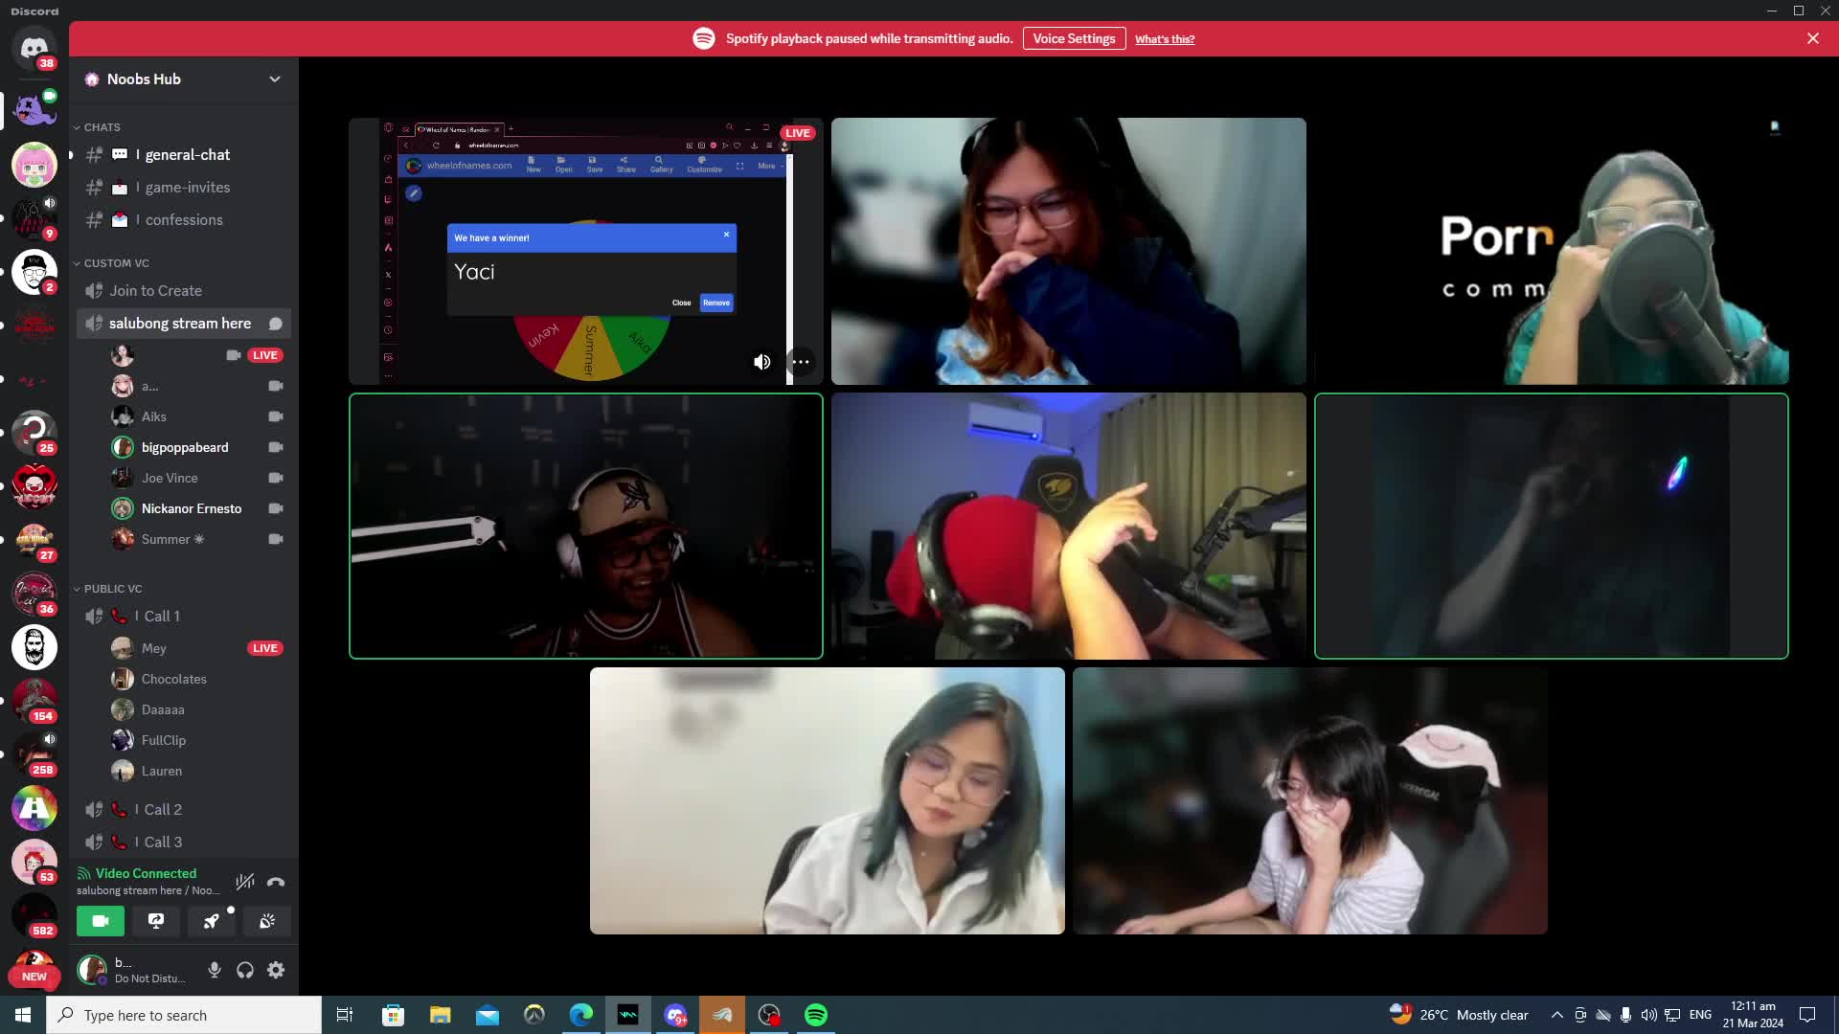Dismiss the Spotify paused banner
Image resolution: width=1839 pixels, height=1034 pixels.
1813,38
